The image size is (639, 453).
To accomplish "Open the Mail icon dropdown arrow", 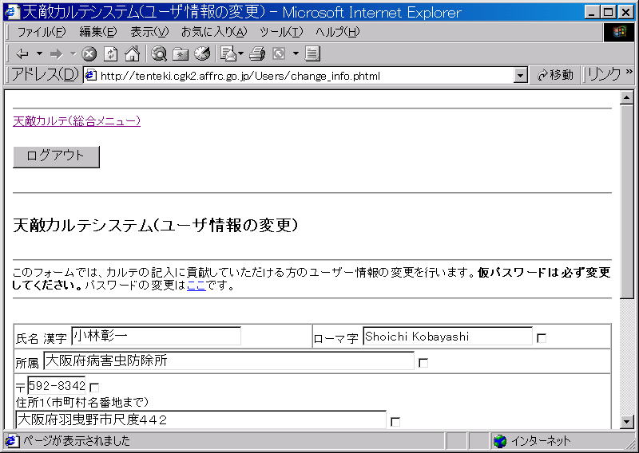I will 240,54.
